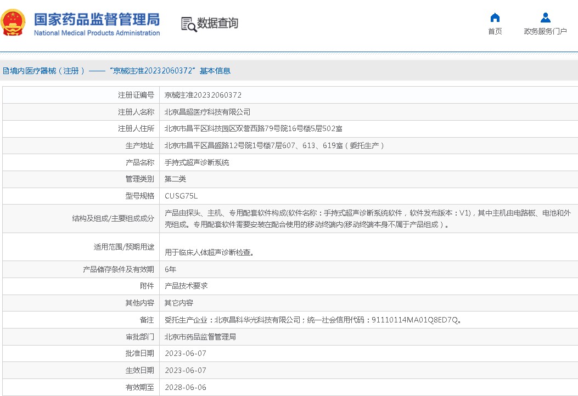
Task: Click the model value CUSG75L
Action: [x=181, y=196]
